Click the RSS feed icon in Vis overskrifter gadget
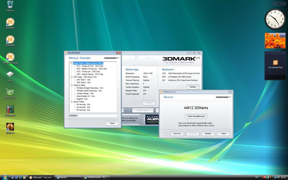This screenshot has width=288, height=180. [275, 62]
